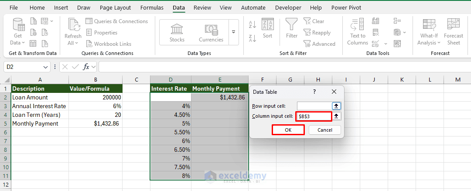Click From Web import icon
471x191 pixels.
click(x=33, y=32)
